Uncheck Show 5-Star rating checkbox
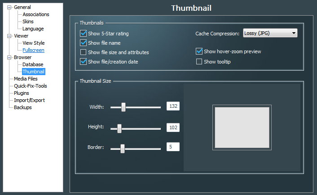This screenshot has height=195, width=317. click(84, 33)
